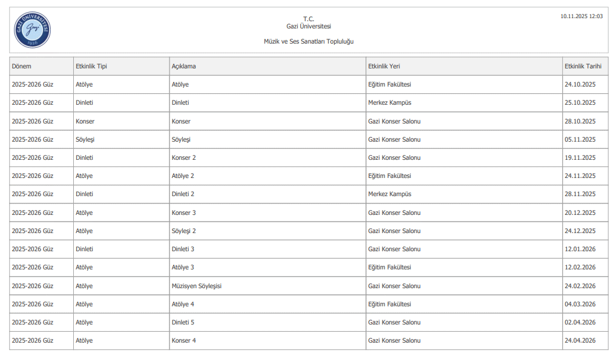616x359 pixels.
Task: Select the 05.11.2025 date cell
Action: (580, 139)
